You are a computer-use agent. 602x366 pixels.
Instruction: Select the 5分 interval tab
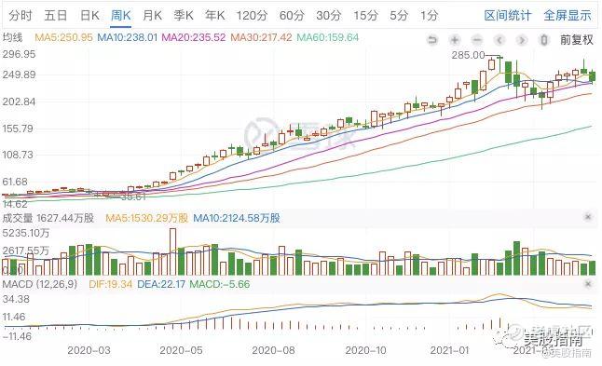(399, 16)
